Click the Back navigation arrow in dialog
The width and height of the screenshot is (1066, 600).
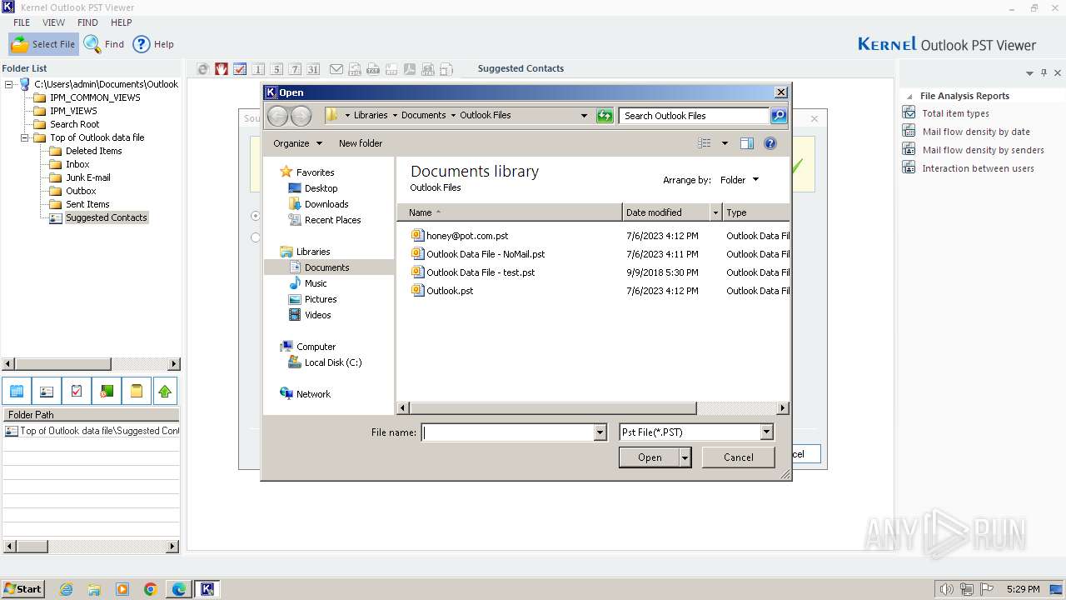(277, 116)
